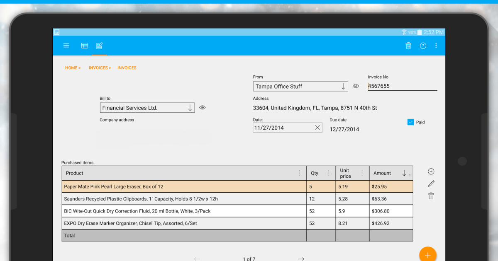
Task: Open the Tampa Office Stuff dropdown
Action: pos(343,86)
